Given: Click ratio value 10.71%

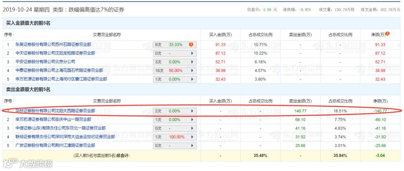Looking at the screenshot, I should (x=260, y=45).
